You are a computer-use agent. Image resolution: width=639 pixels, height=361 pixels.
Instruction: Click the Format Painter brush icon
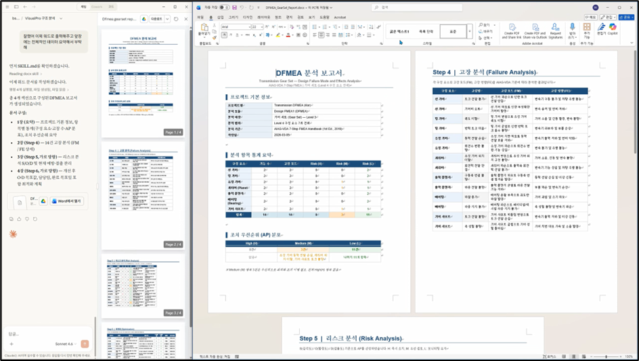[215, 37]
